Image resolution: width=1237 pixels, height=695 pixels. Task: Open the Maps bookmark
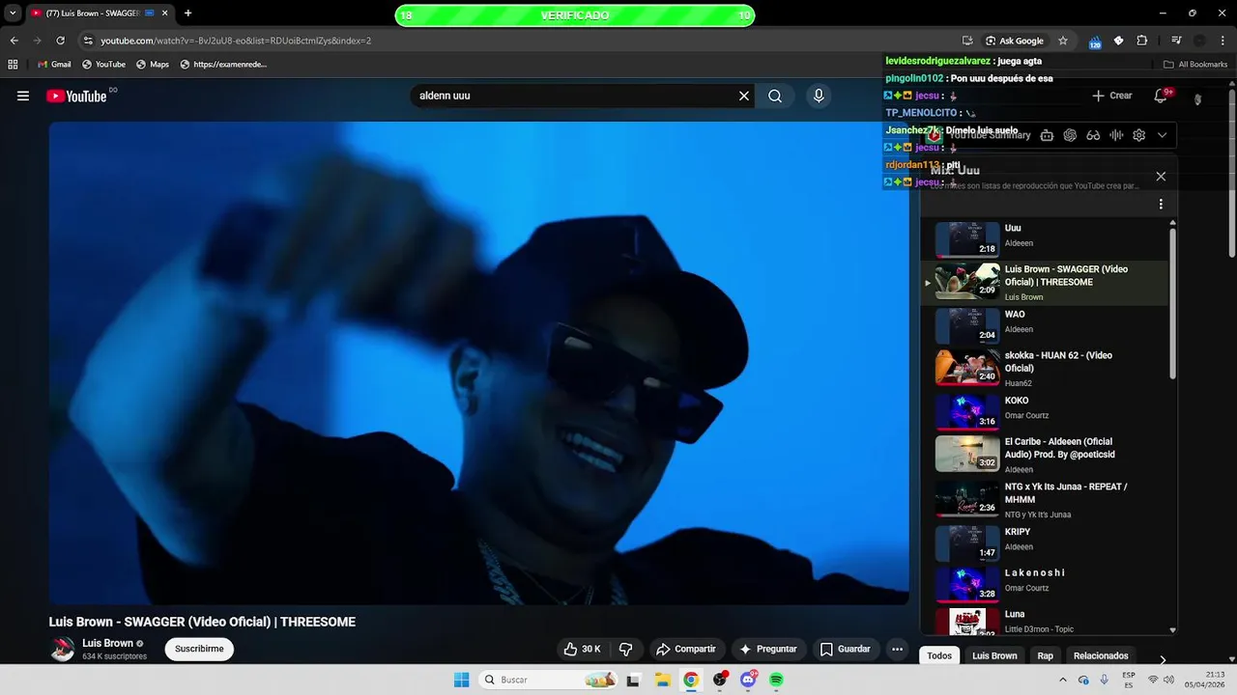pos(153,65)
